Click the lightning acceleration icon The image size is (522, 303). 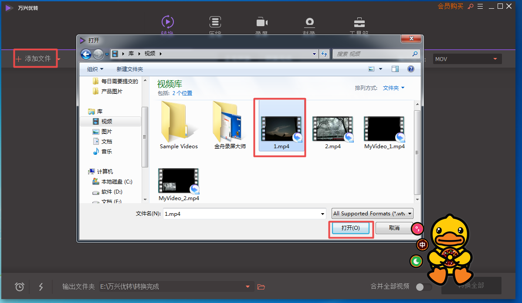tap(41, 286)
